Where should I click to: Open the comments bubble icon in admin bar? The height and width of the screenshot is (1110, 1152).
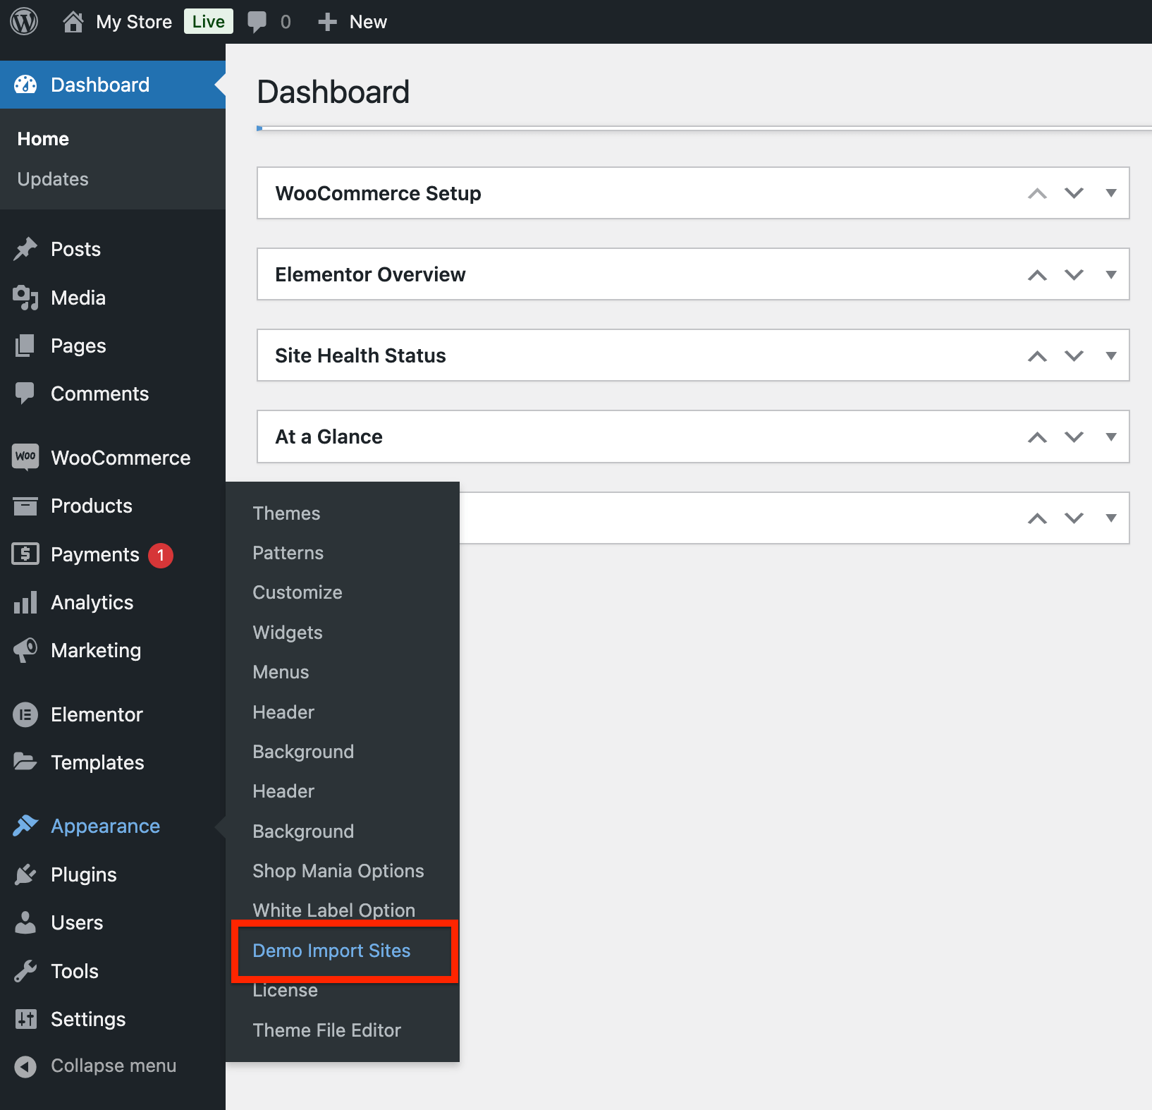257,22
